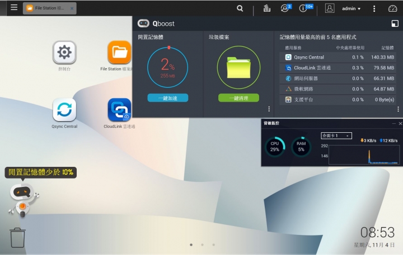The image size is (403, 255).
Task: Open CloudLink 雲連通 desktop icon
Action: tap(119, 110)
